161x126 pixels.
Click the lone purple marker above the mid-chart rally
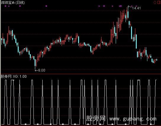(x=46, y=6)
